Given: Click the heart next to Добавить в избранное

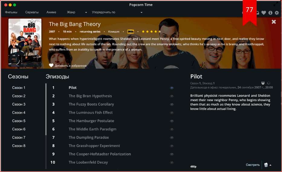Looking at the screenshot, I should tap(51, 66).
